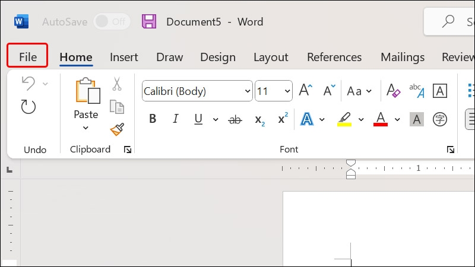Click the left indent marker on ruler
The height and width of the screenshot is (267, 475).
pos(350,176)
